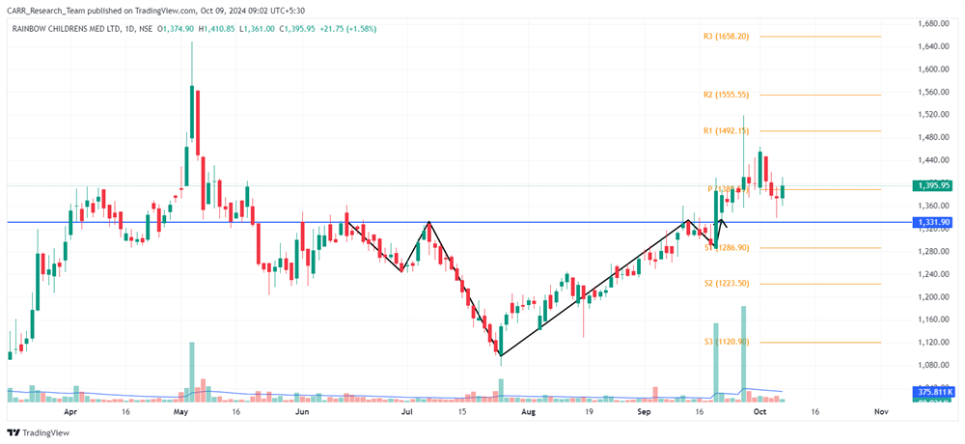Click the 15 date label after Jul
The height and width of the screenshot is (444, 965).
(461, 411)
